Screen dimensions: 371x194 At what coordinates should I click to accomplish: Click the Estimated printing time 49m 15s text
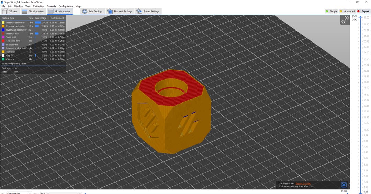click(296, 186)
